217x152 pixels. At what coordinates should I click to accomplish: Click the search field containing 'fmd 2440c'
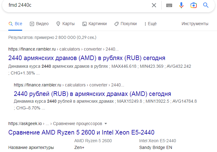pos(77,5)
